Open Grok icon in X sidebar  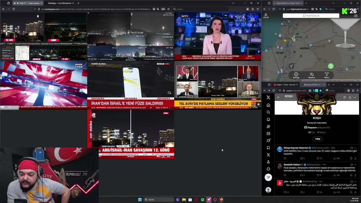(x=268, y=140)
